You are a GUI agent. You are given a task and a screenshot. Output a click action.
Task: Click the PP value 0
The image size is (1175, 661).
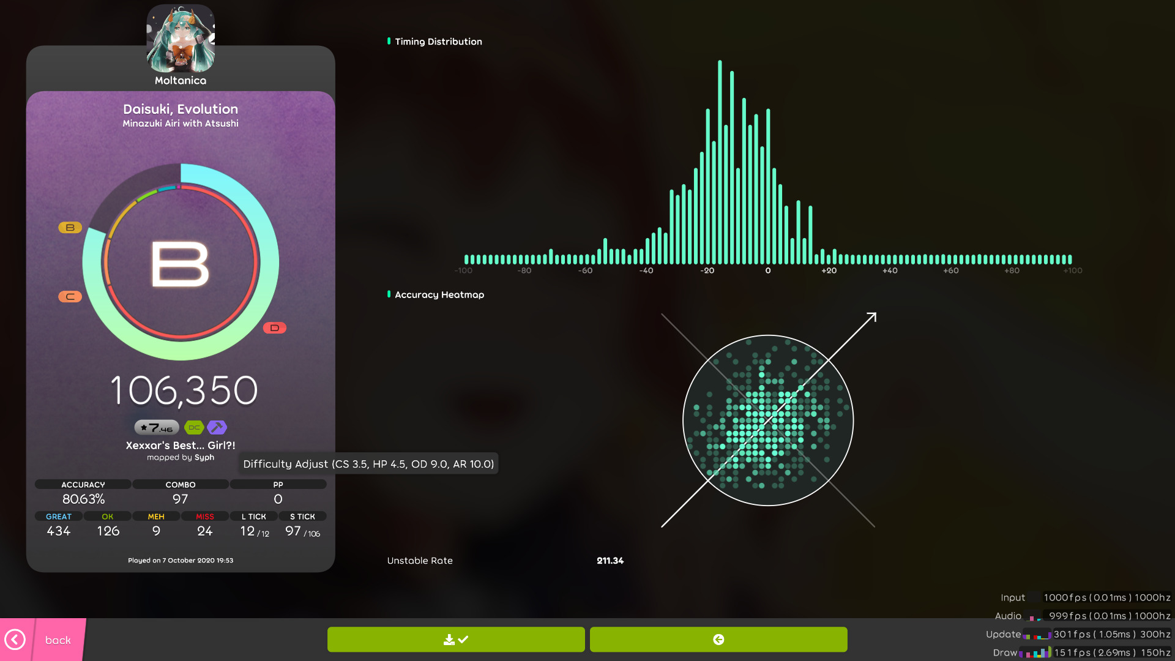[278, 499]
